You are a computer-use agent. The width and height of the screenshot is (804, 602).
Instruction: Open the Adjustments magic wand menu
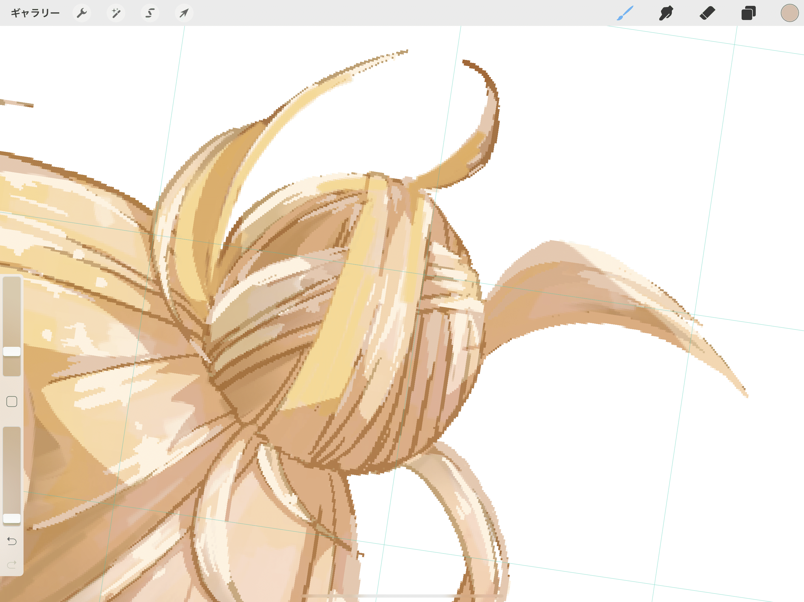pos(116,13)
